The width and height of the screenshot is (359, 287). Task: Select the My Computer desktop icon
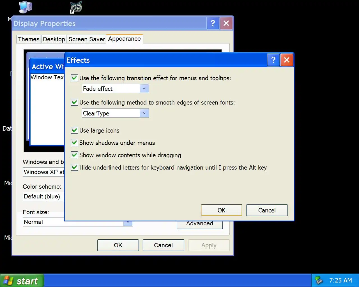click(x=26, y=7)
